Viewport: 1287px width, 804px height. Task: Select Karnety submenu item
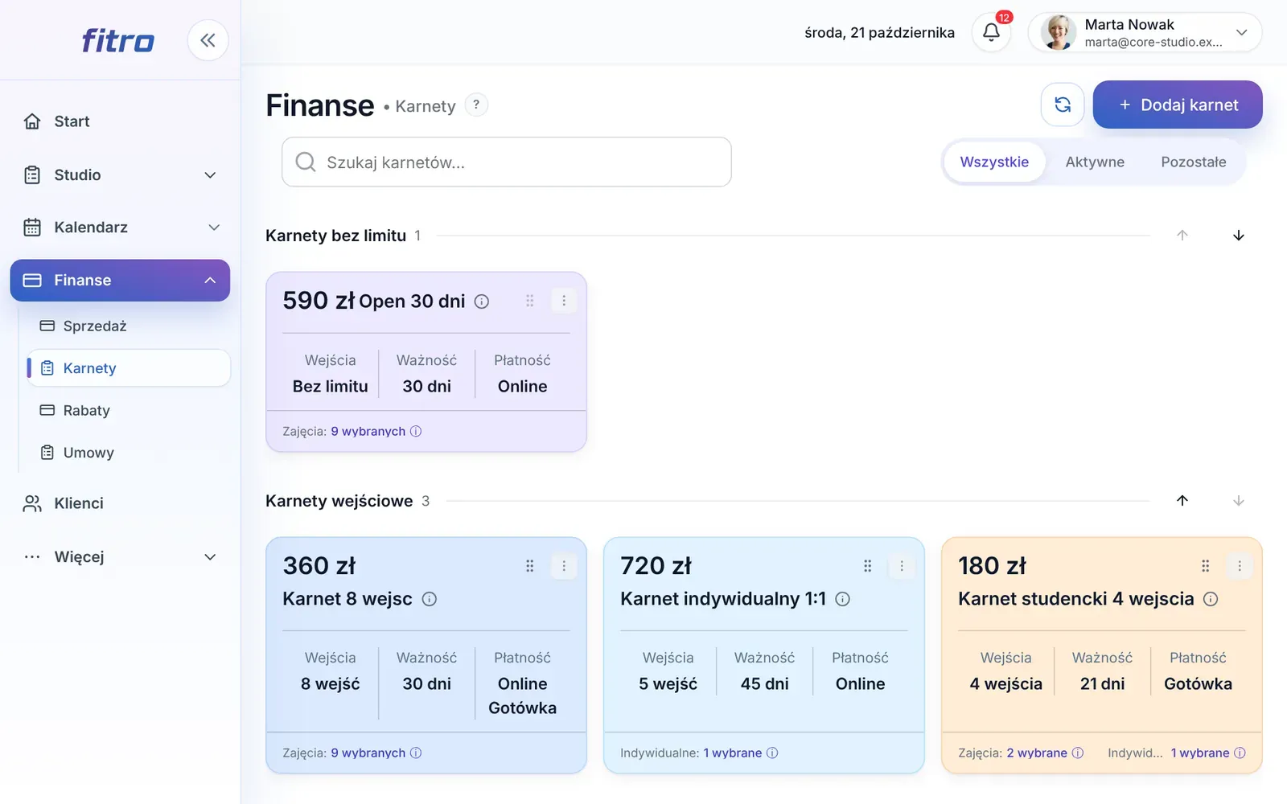click(x=129, y=368)
